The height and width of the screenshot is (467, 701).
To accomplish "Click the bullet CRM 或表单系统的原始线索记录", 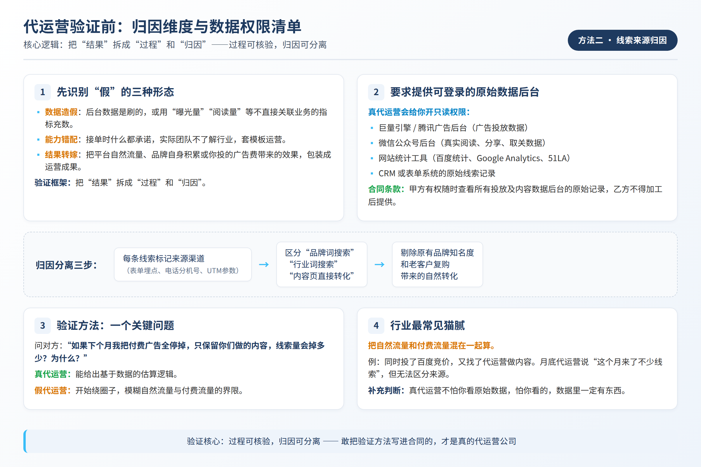I will point(437,173).
